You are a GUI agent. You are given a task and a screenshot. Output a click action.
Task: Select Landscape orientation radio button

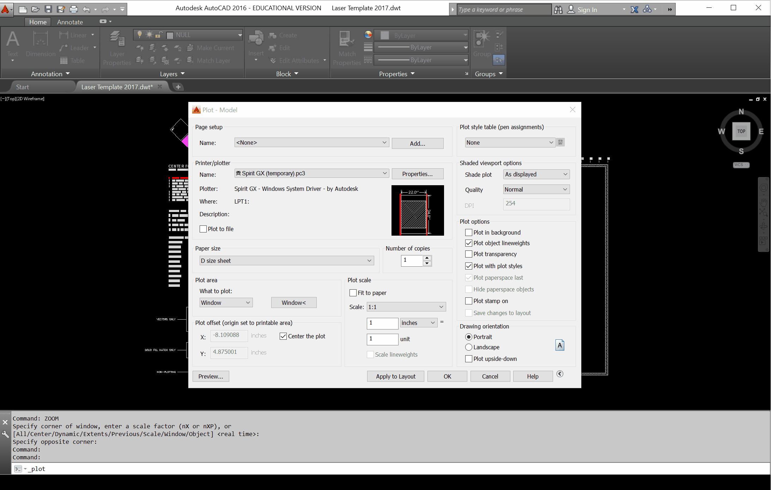tap(469, 347)
